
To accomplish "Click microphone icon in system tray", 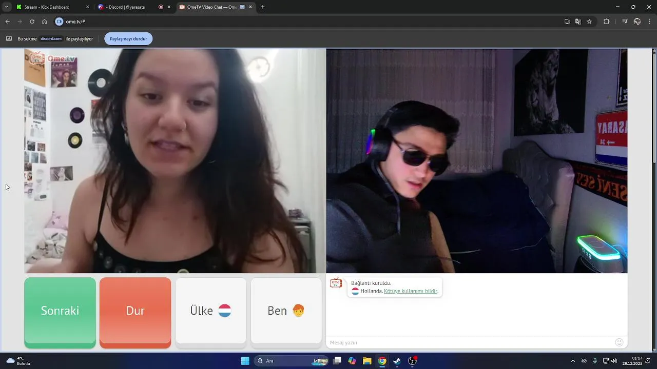I will point(595,361).
